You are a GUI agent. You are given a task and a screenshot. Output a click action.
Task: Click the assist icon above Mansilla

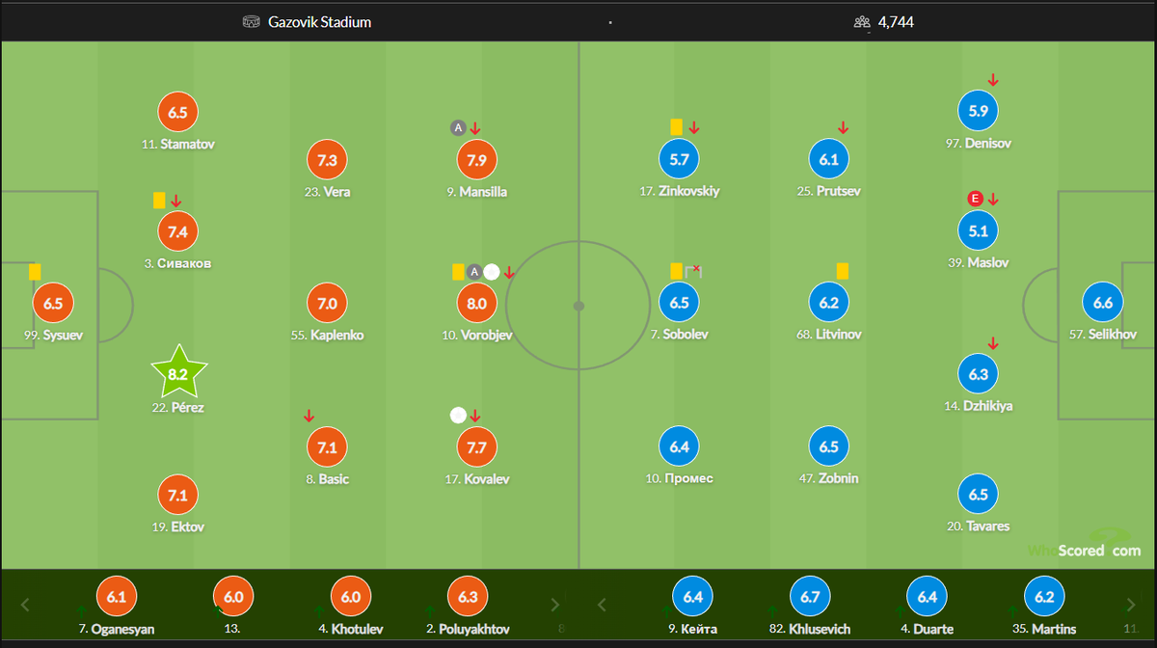[x=458, y=127]
